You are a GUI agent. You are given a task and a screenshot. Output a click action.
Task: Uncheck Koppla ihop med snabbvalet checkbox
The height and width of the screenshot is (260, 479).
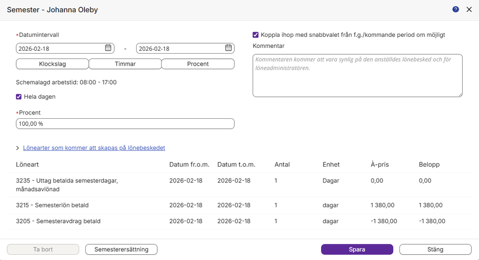256,35
